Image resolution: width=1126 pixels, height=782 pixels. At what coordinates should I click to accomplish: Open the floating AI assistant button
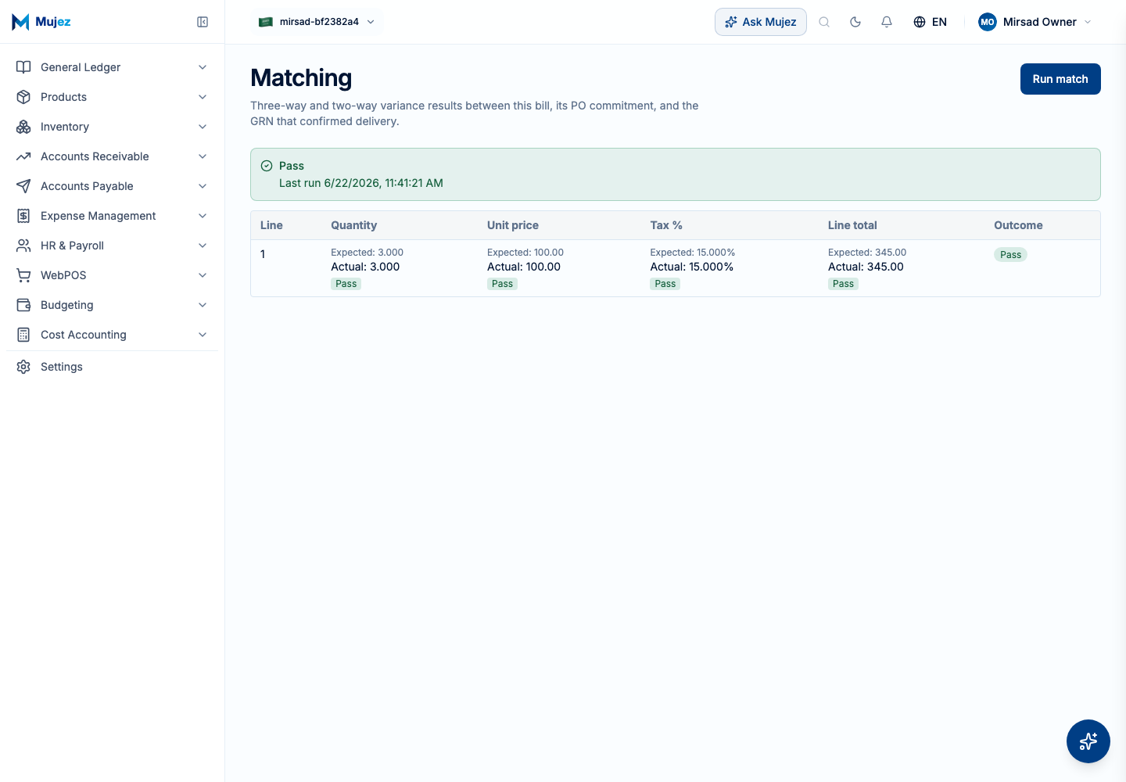pyautogui.click(x=1088, y=741)
